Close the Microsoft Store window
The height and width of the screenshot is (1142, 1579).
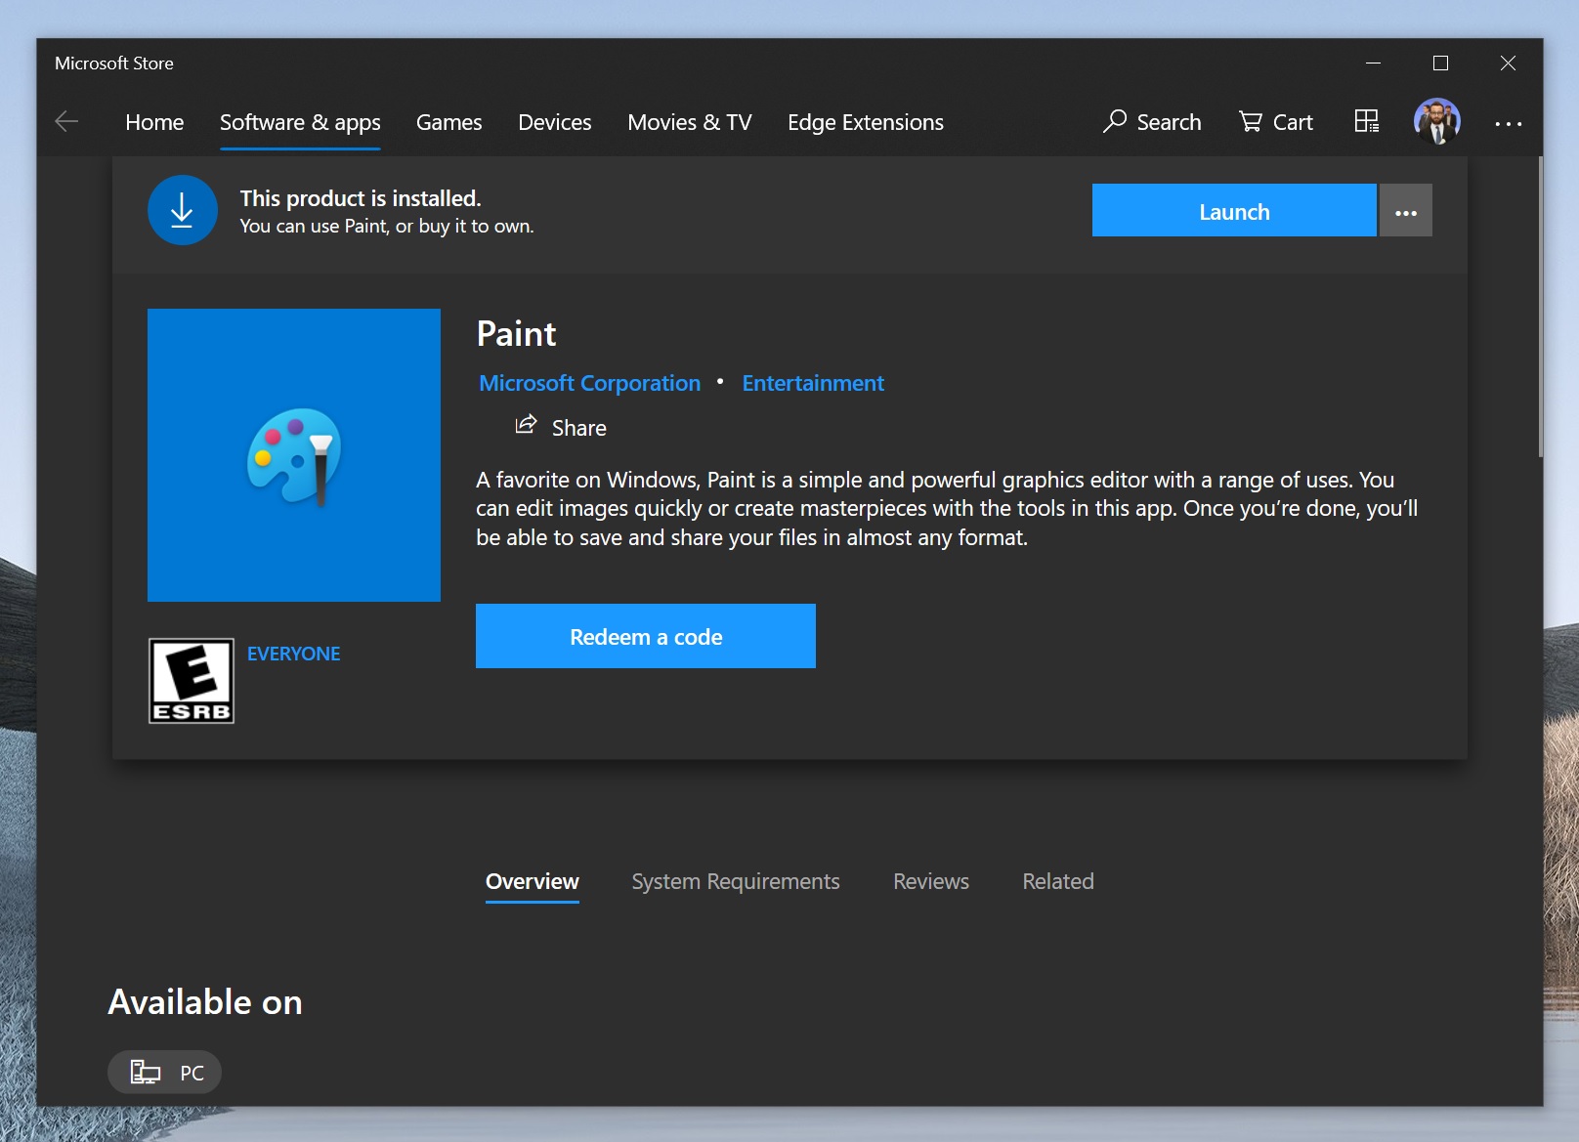point(1508,63)
